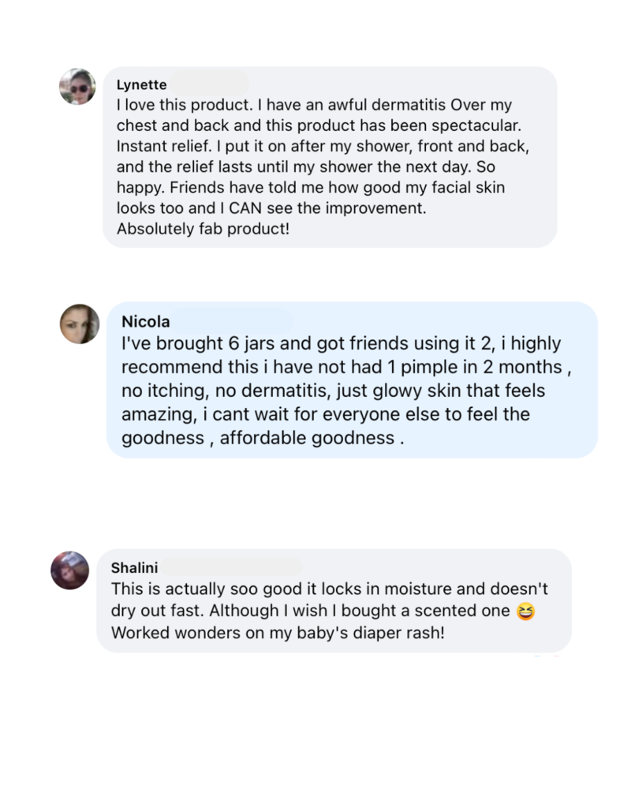The width and height of the screenshot is (631, 789).
Task: Click Lynette's profile picture with sunglasses
Action: point(77,86)
